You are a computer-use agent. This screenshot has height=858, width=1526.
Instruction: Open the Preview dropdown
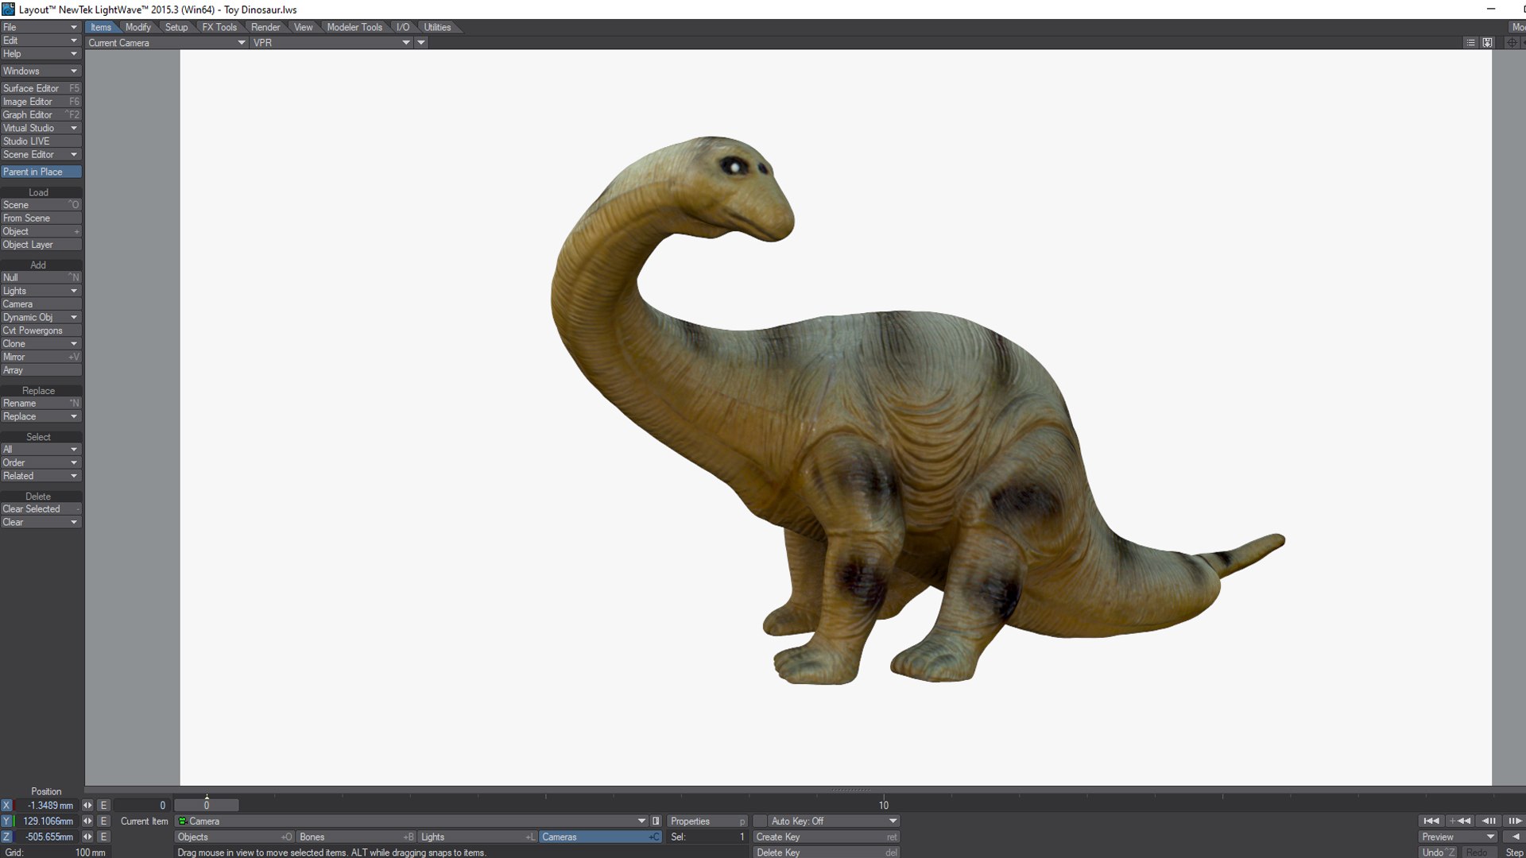(1458, 837)
